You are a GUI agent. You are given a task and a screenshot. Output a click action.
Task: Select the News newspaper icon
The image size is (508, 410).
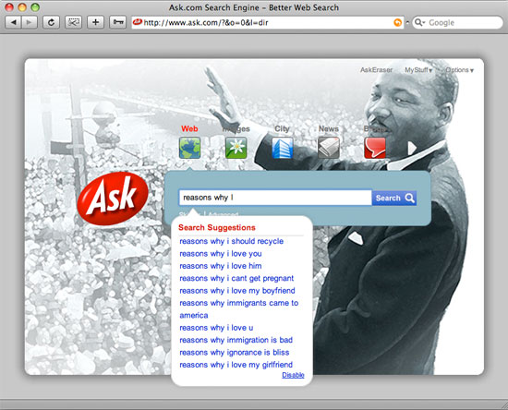coord(329,148)
